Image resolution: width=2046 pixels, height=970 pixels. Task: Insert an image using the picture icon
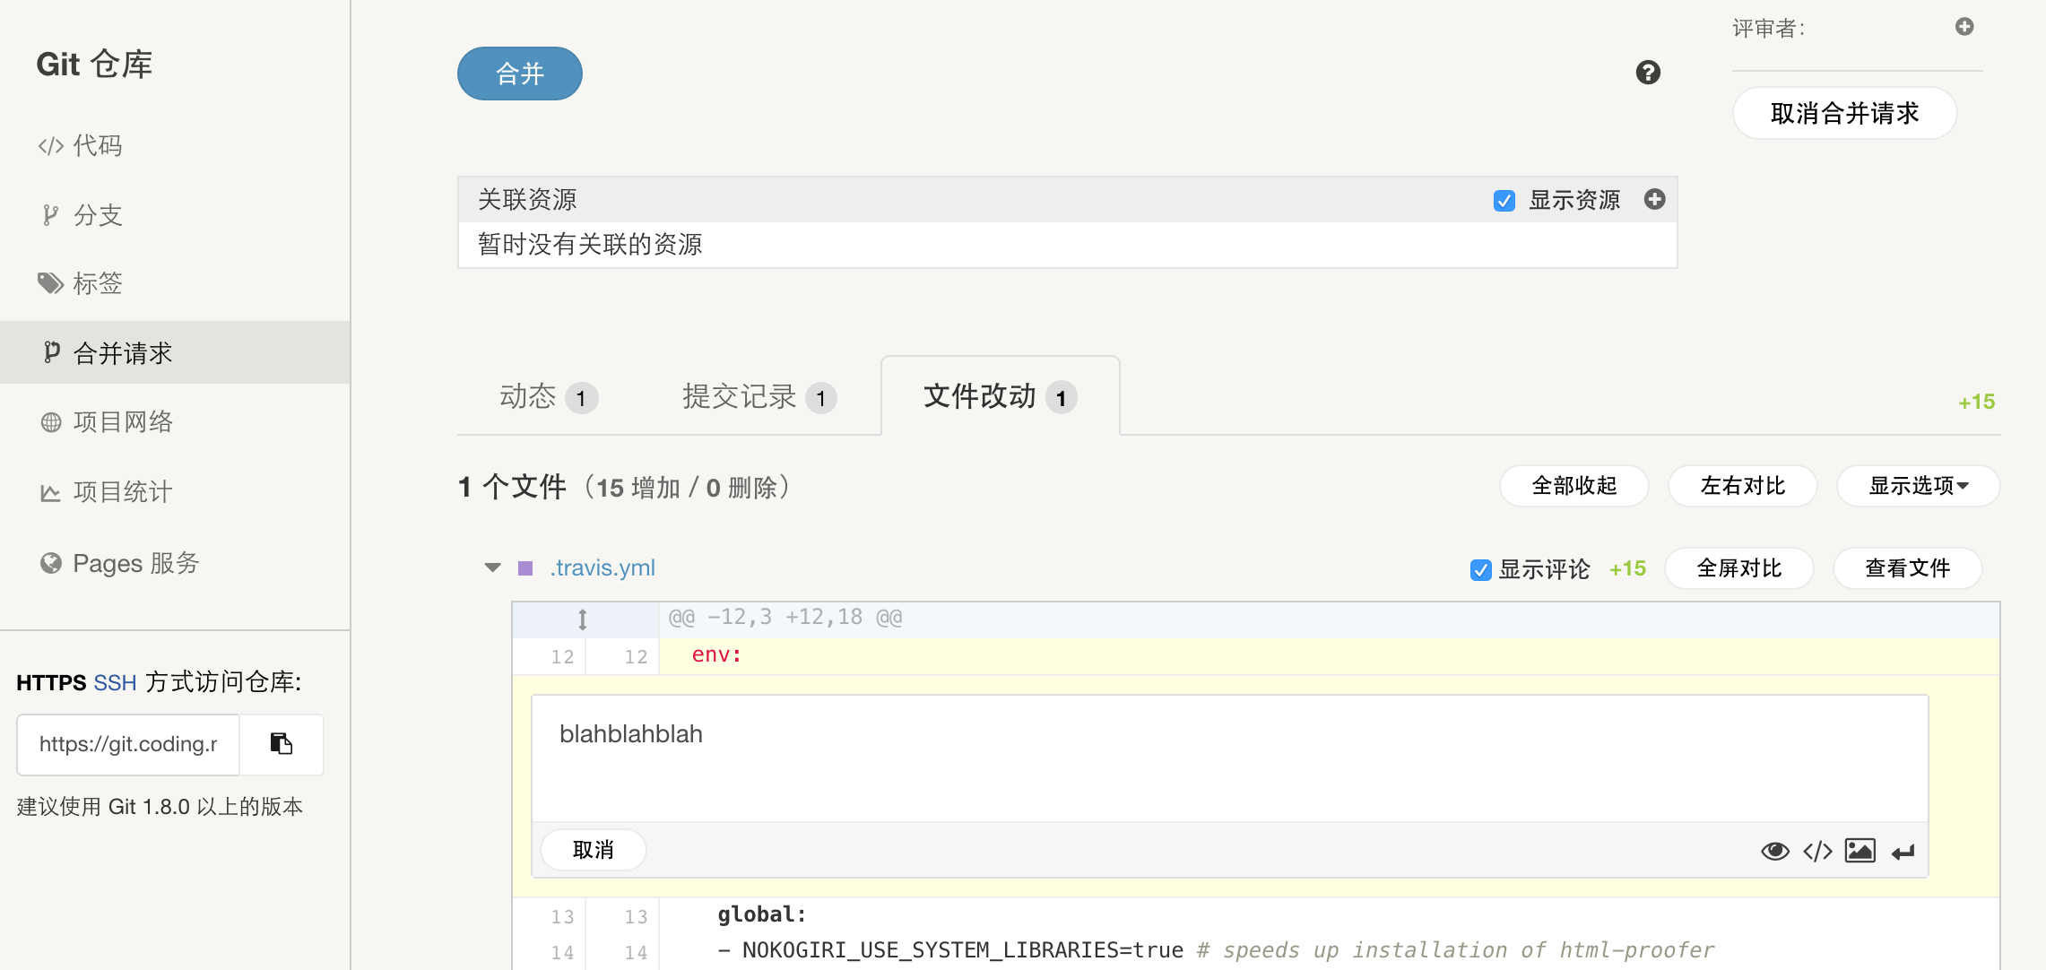1860,850
